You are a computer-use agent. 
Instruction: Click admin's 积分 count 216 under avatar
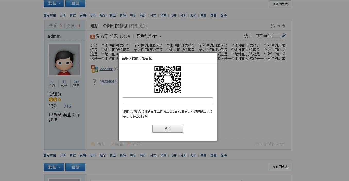[76, 82]
